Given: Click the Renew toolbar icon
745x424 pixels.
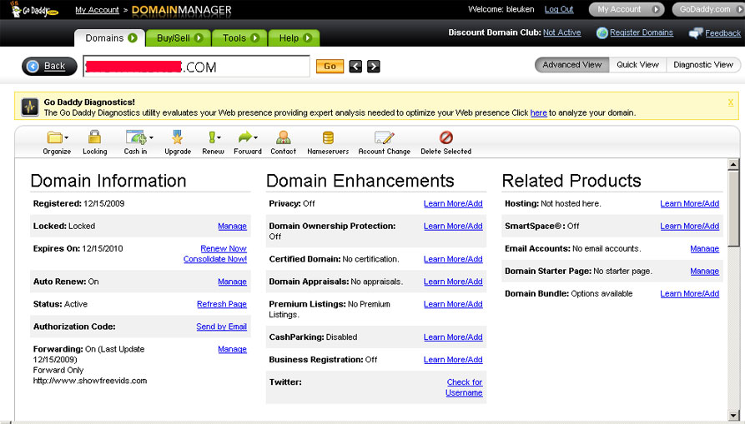Looking at the screenshot, I should click(211, 137).
